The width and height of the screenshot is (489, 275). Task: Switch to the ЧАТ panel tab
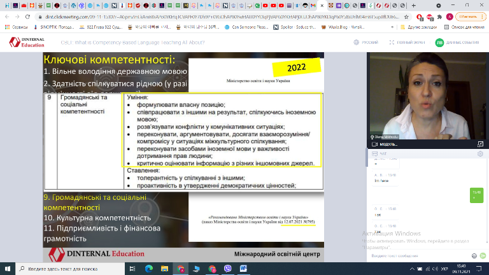tap(383, 153)
